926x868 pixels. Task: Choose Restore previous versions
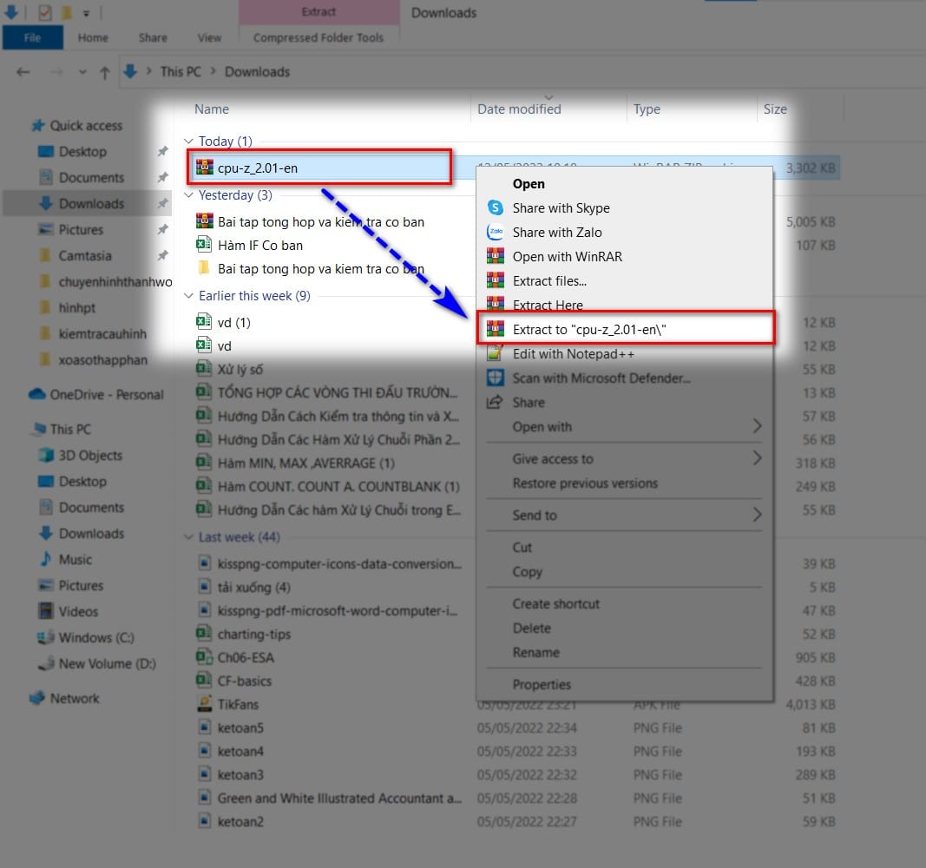[x=585, y=483]
